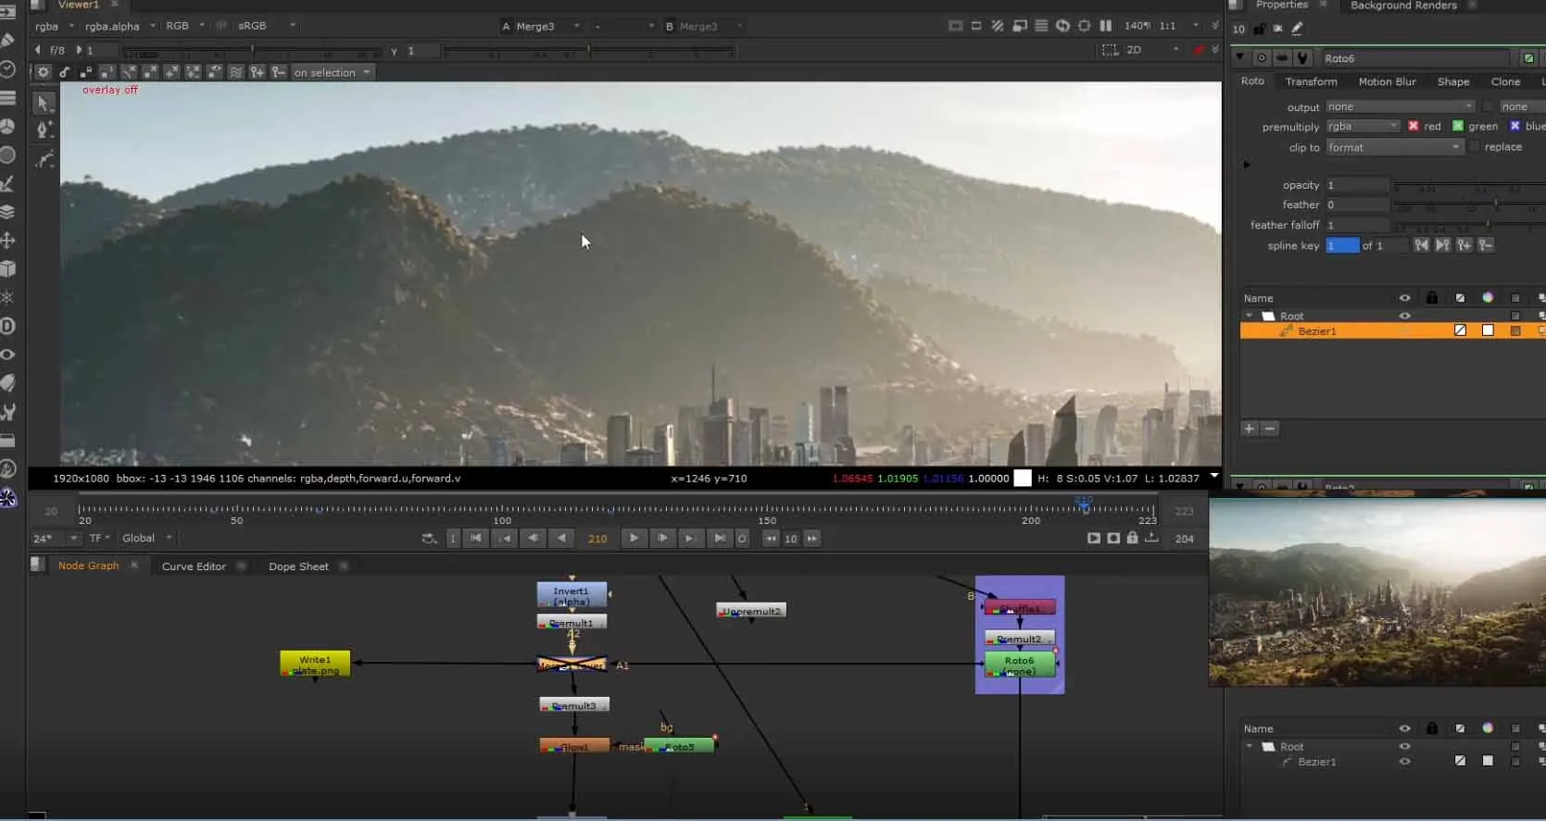Collapse the Root tree item
1546x821 pixels.
[1250, 316]
